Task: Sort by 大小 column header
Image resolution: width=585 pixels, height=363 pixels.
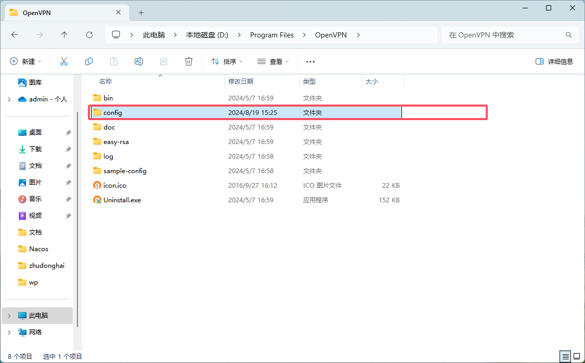Action: (371, 81)
